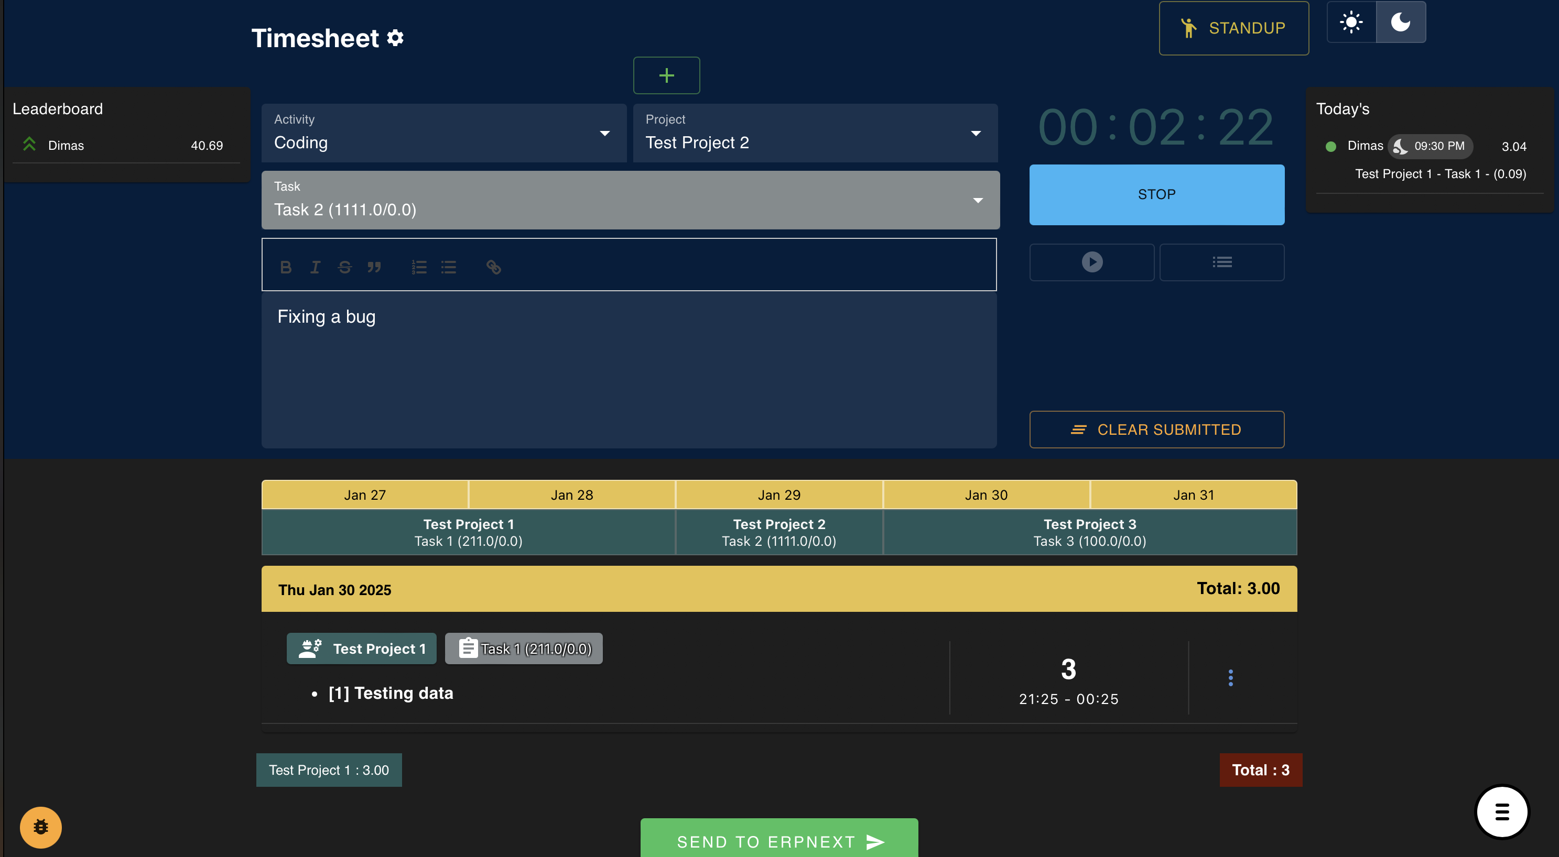Viewport: 1559px width, 857px height.
Task: Insert numbered list in editor
Action: [419, 267]
